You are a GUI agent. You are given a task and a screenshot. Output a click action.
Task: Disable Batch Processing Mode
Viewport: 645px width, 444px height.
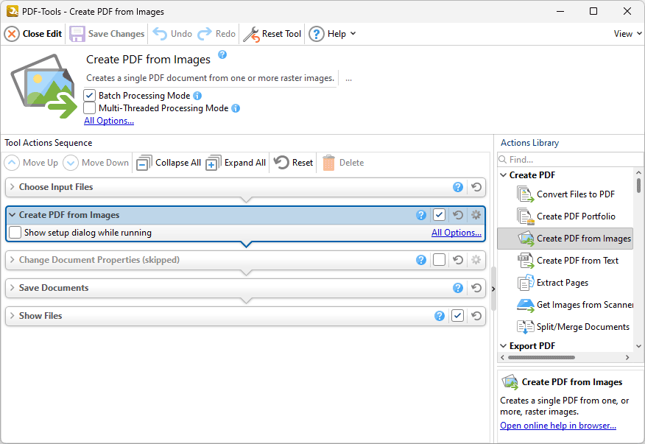coord(89,95)
